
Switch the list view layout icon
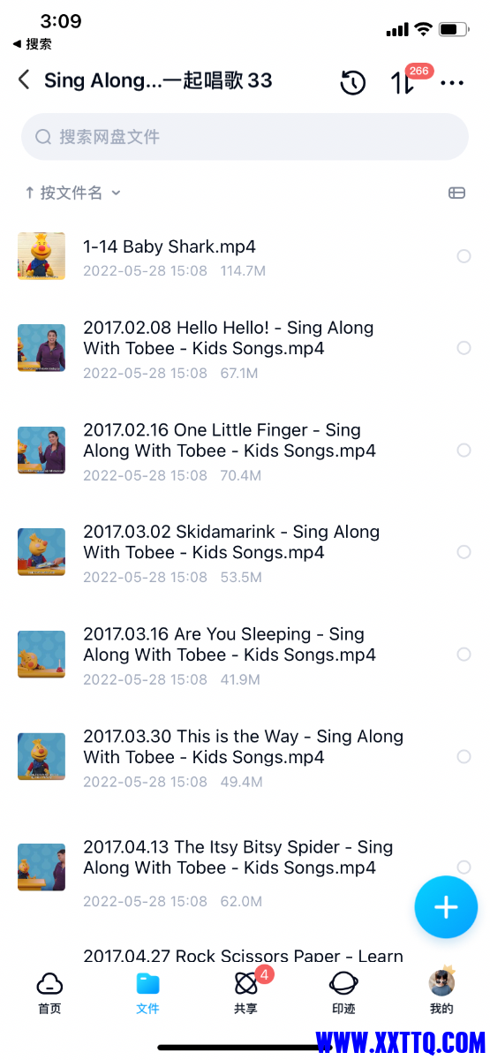(456, 193)
